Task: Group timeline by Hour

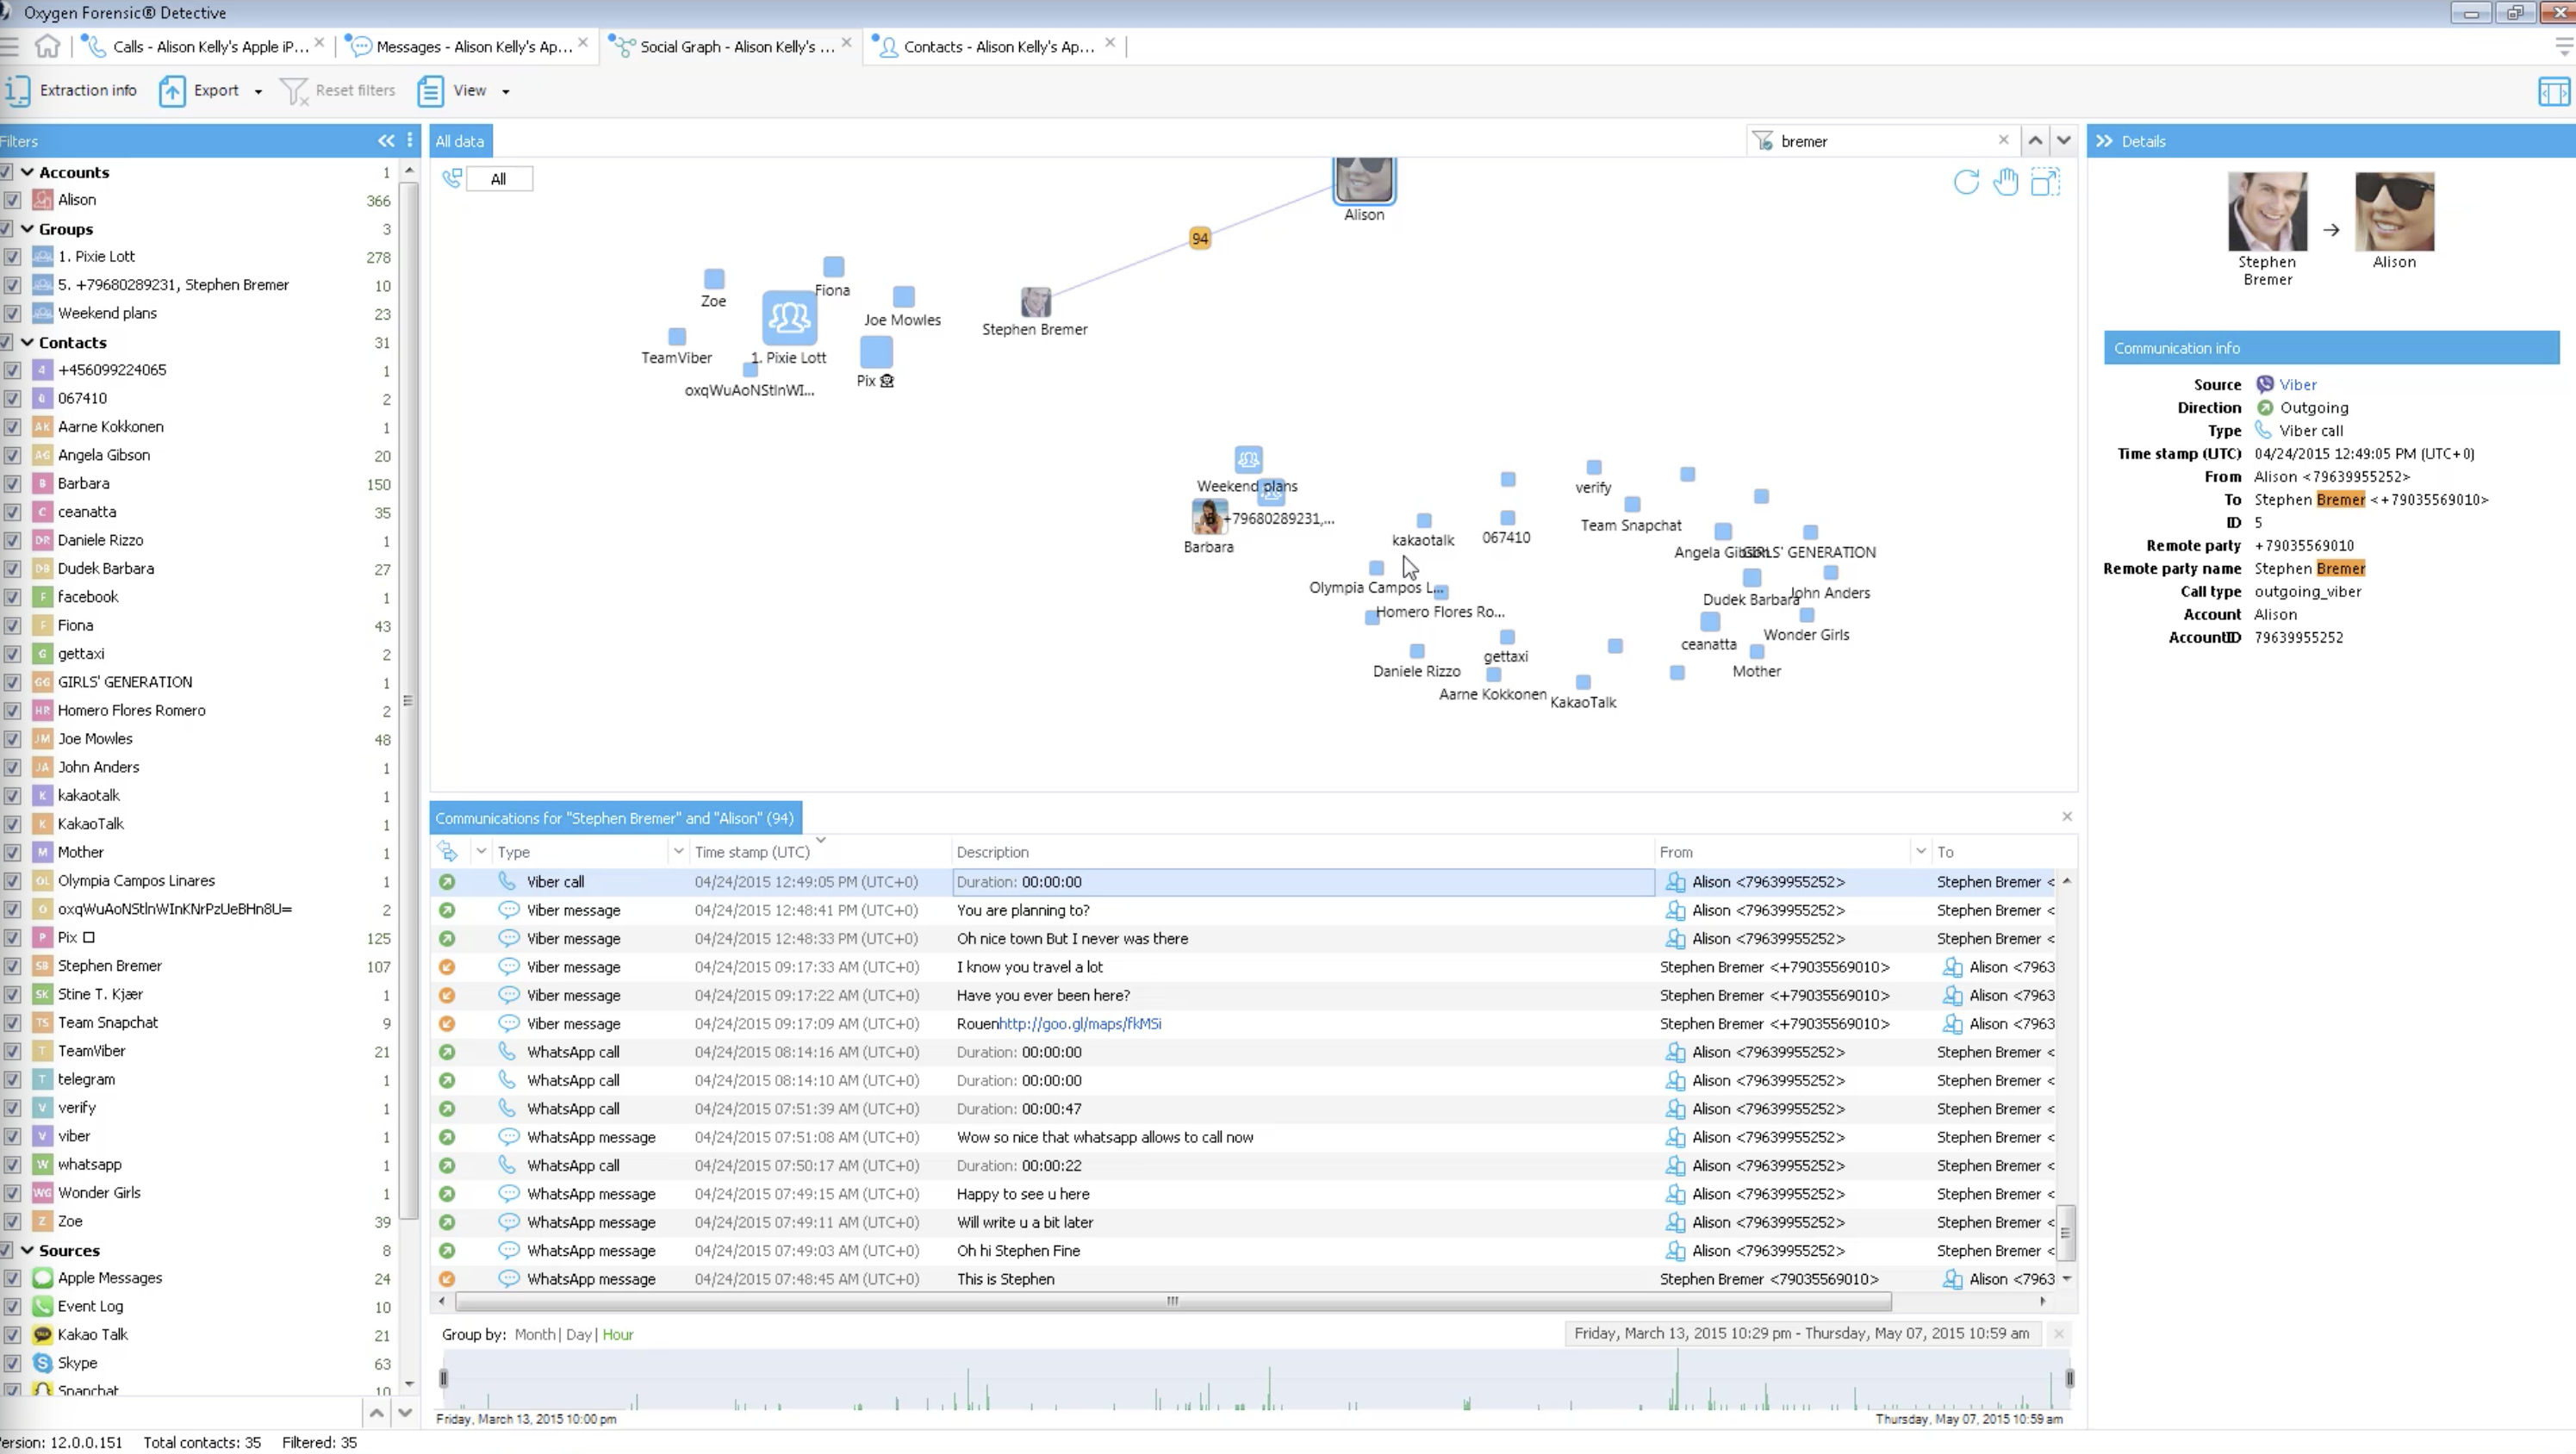Action: [618, 1334]
